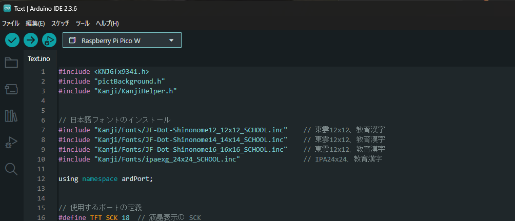Open the ツール menu
515x221 pixels.
tap(83, 23)
